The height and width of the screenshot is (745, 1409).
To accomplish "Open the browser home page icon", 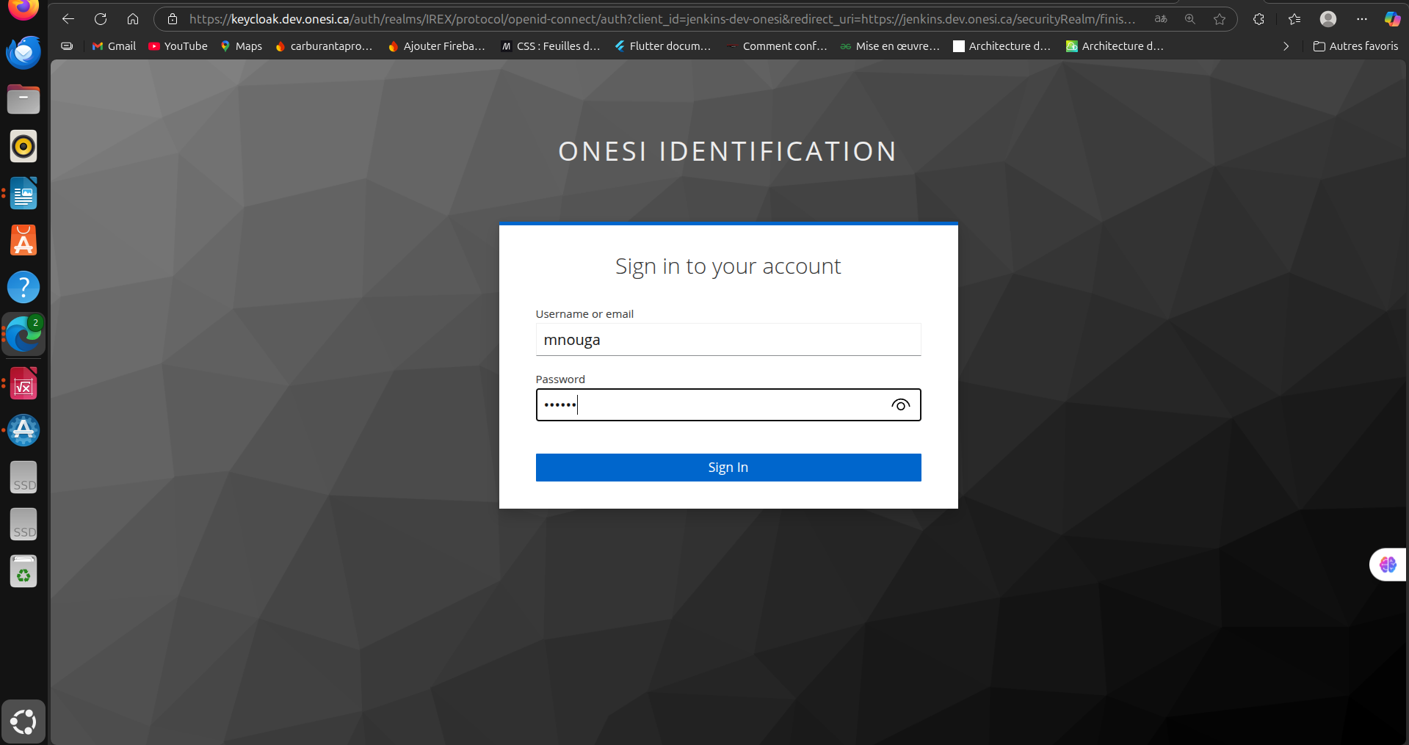I will (x=133, y=19).
